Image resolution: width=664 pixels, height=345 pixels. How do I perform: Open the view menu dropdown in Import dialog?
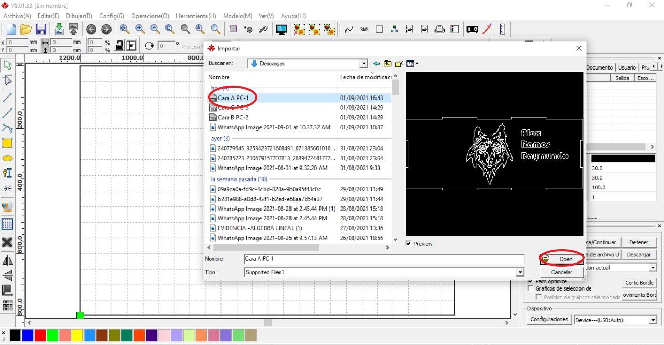[x=412, y=64]
